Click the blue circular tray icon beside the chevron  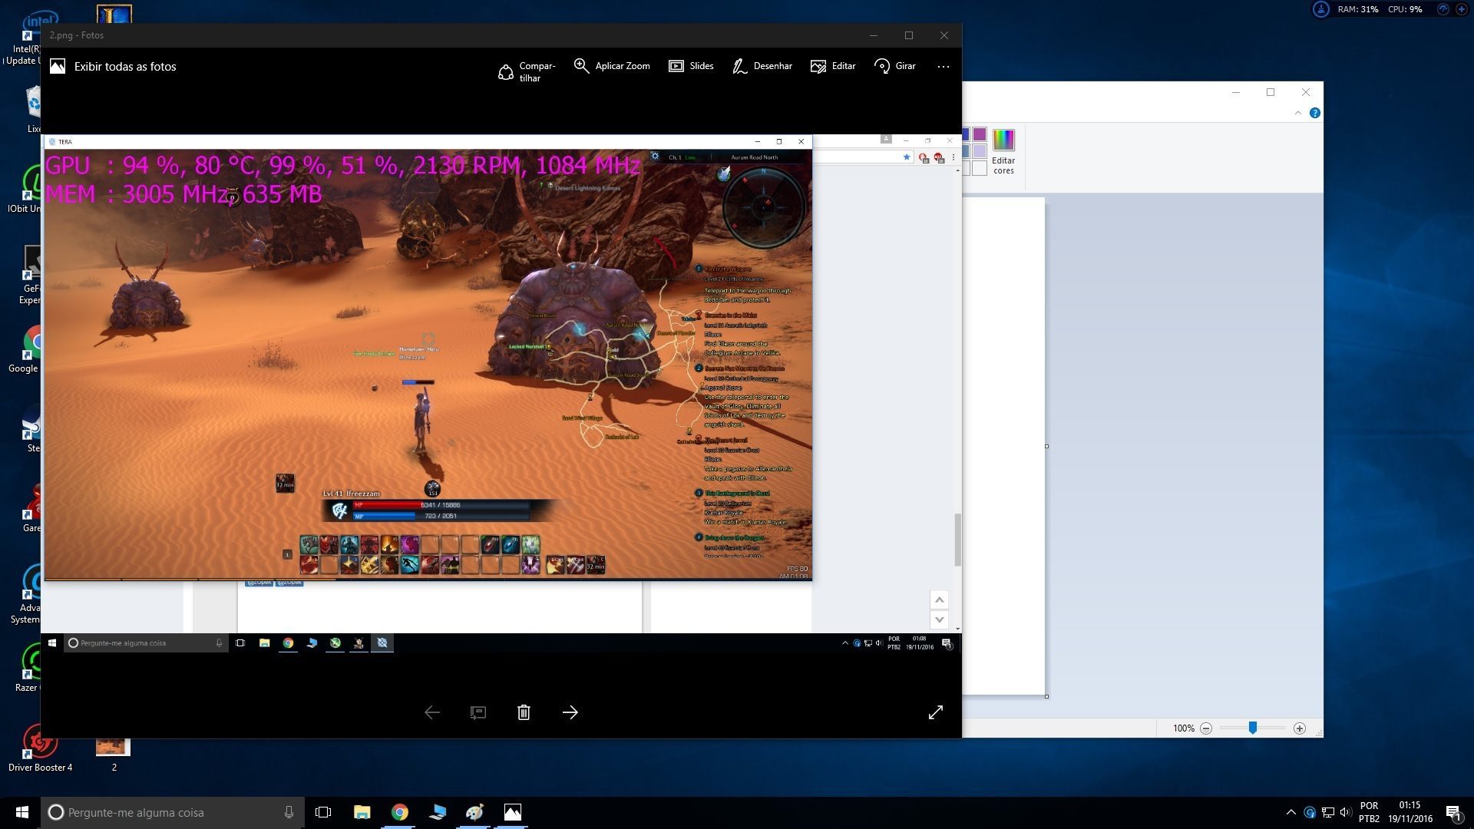pos(1310,812)
